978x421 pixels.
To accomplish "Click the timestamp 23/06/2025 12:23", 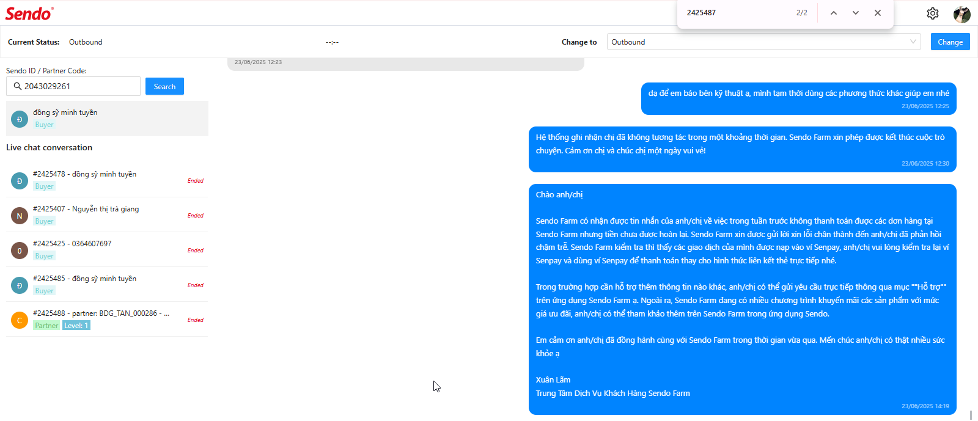I will (258, 62).
